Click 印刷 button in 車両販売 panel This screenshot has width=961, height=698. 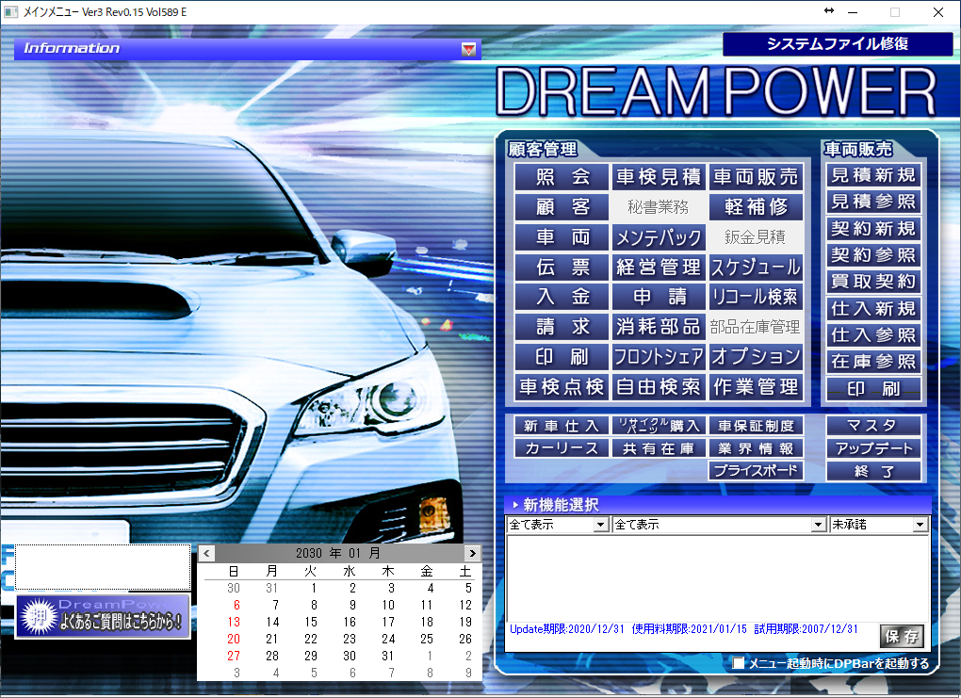(x=873, y=388)
